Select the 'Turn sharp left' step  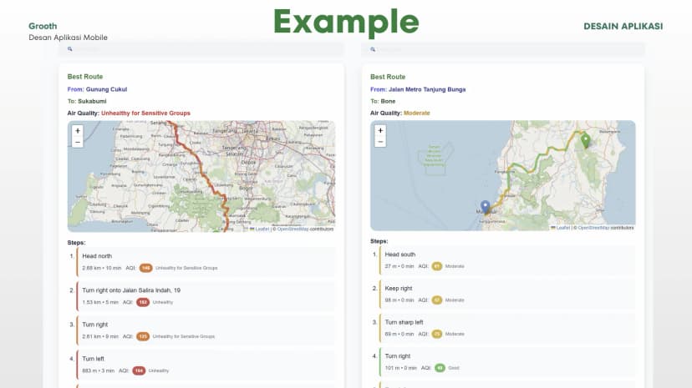(507, 328)
